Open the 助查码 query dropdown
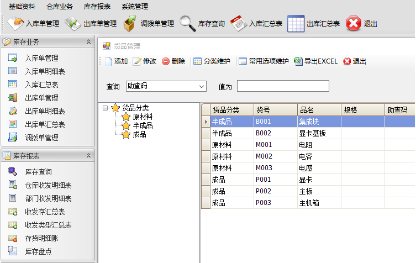This screenshot has height=263, width=416. (x=201, y=86)
